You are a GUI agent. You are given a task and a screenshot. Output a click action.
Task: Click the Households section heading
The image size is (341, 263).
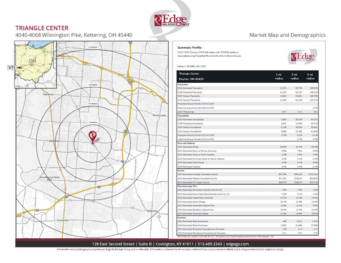point(183,116)
